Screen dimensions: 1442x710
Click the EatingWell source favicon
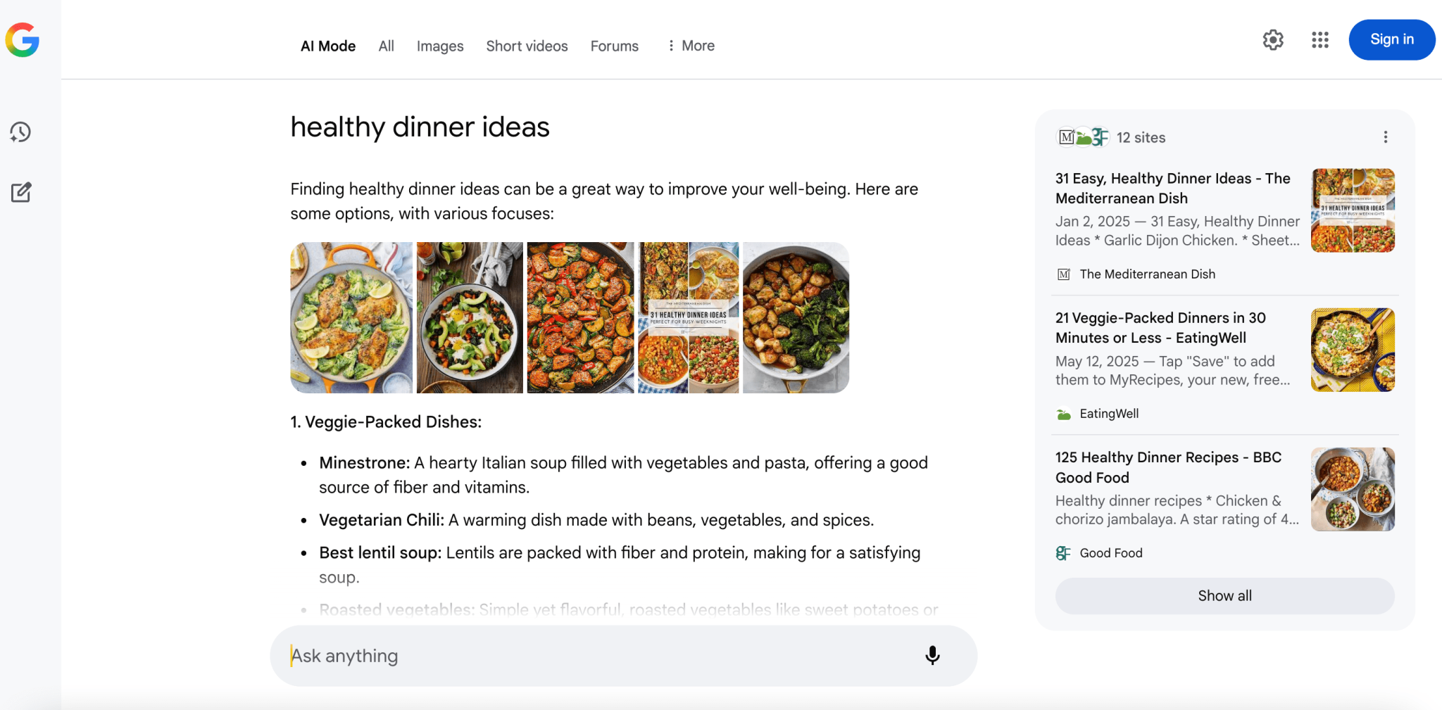1063,414
